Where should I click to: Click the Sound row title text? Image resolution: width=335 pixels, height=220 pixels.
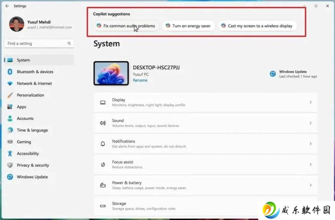(x=118, y=121)
